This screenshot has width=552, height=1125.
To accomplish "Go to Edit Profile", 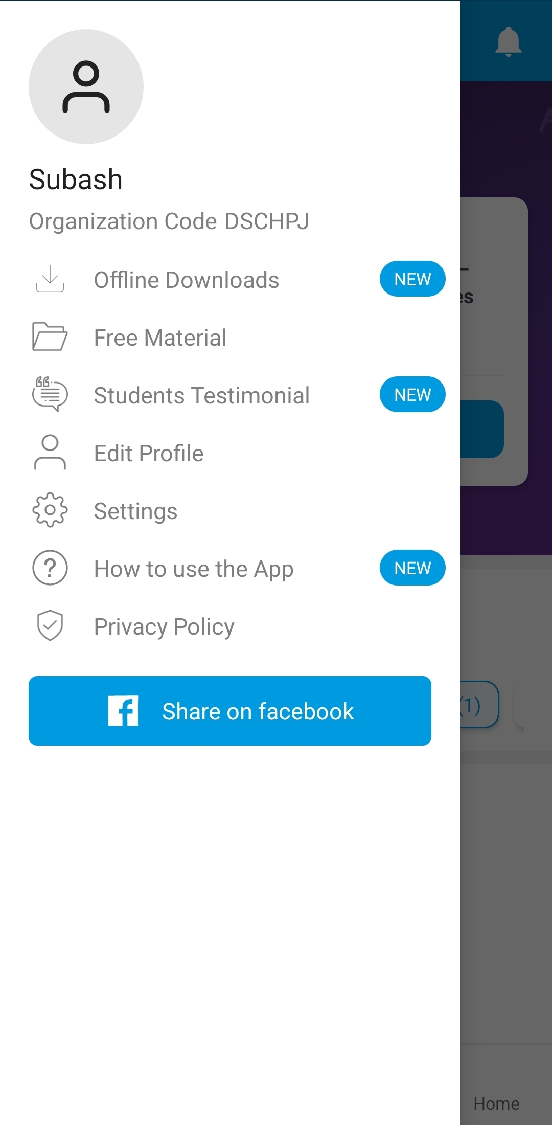I will point(149,454).
